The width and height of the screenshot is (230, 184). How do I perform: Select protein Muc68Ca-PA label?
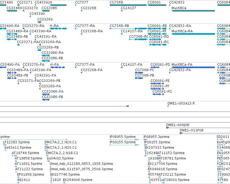point(182,64)
